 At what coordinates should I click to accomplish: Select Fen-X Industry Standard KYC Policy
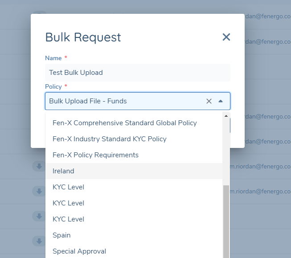[134, 139]
